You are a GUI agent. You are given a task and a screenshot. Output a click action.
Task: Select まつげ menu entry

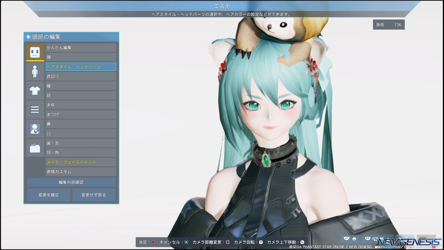(x=81, y=114)
